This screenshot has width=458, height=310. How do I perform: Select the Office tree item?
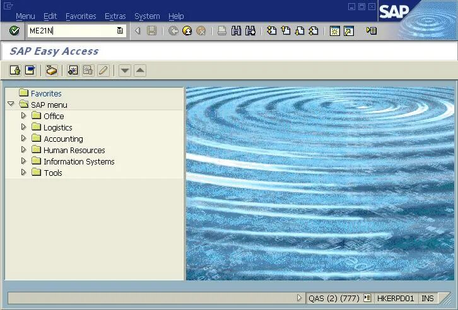[54, 116]
